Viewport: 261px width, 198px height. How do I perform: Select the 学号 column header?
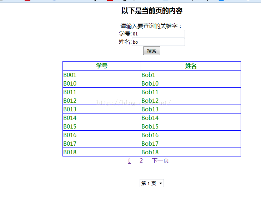[102, 66]
